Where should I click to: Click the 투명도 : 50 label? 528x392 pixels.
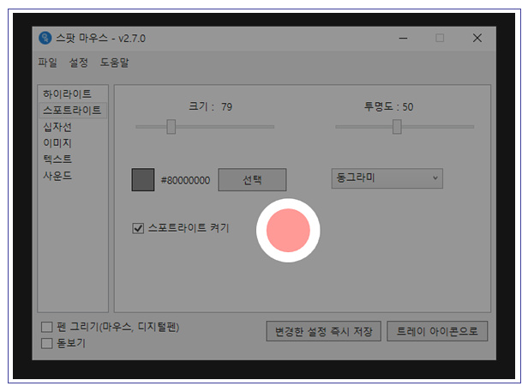click(388, 106)
